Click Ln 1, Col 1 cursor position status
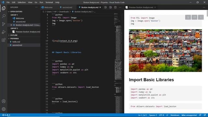208x117 pixels. point(142,115)
